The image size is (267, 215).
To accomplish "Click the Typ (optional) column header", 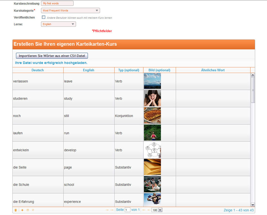I will click(x=128, y=70).
